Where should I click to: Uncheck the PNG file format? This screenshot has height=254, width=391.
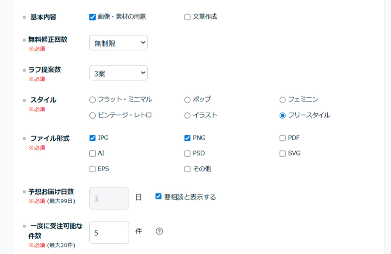coord(187,138)
